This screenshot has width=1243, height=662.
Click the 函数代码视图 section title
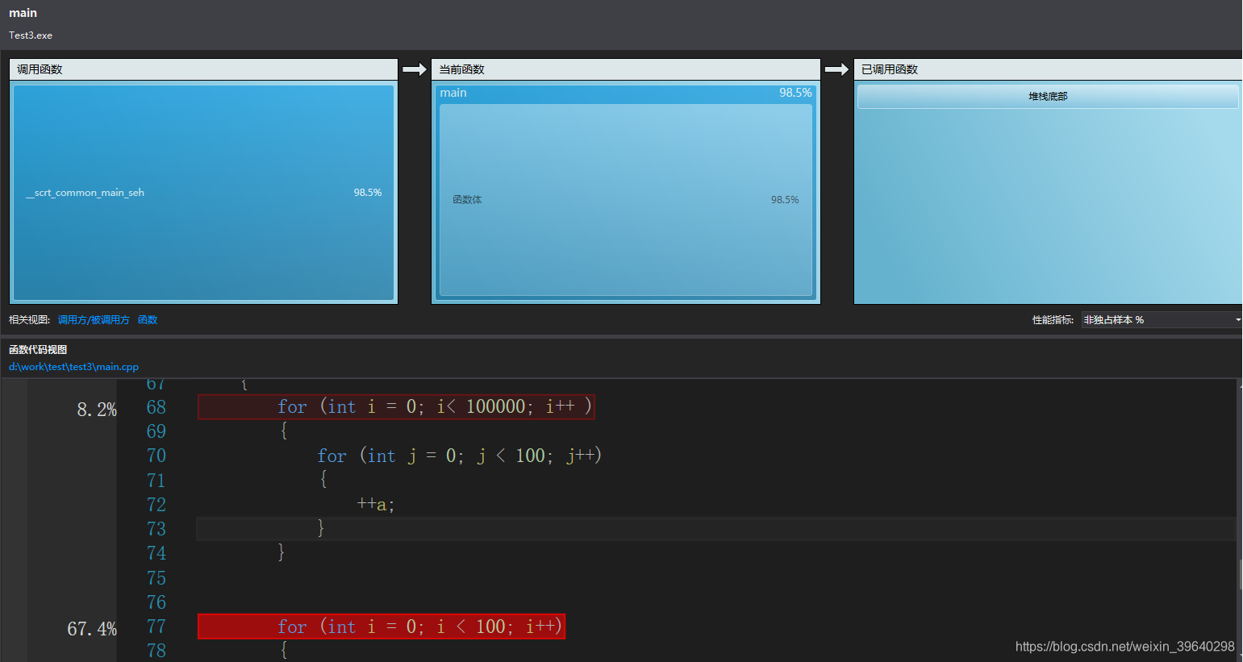click(x=38, y=350)
